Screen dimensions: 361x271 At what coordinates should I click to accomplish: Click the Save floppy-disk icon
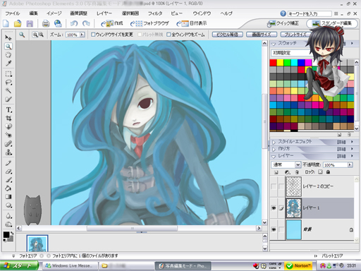tap(30, 23)
